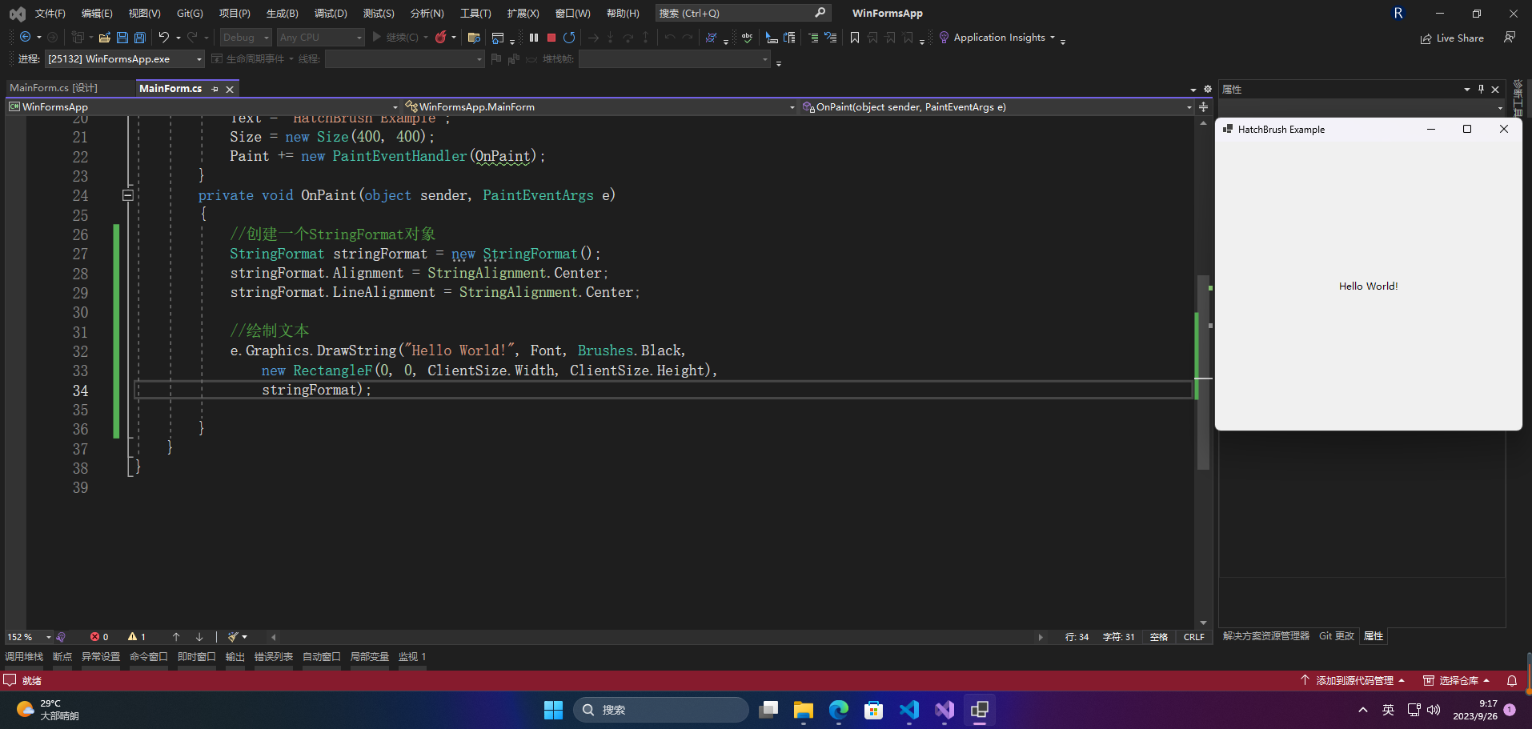Click the left arrow of the horizontal scrollbar
Image resolution: width=1532 pixels, height=729 pixels.
(x=273, y=637)
